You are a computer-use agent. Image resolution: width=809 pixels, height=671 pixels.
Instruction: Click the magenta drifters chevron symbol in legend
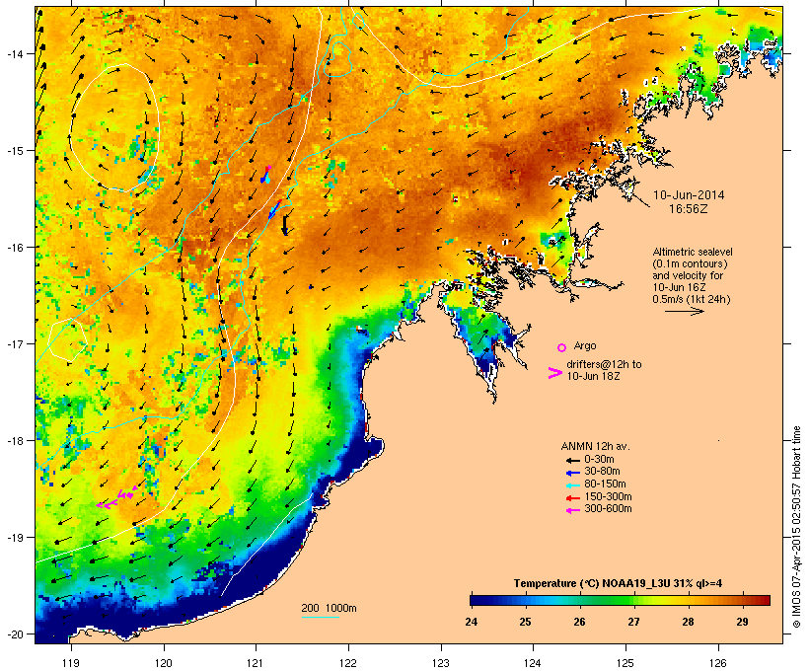click(554, 373)
